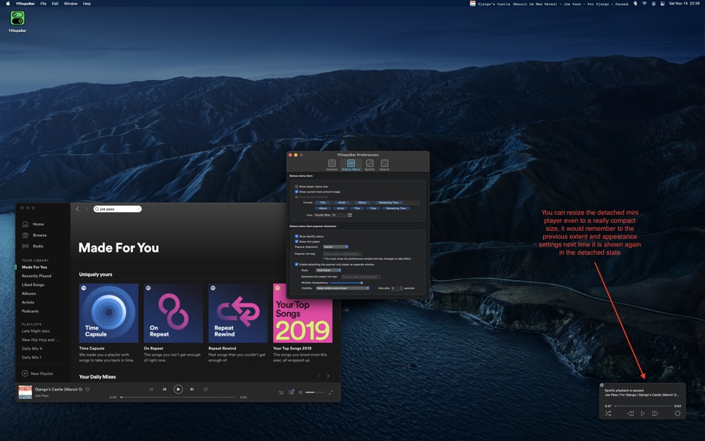Click rewind in the detached mini player
Image resolution: width=705 pixels, height=441 pixels.
tap(631, 414)
